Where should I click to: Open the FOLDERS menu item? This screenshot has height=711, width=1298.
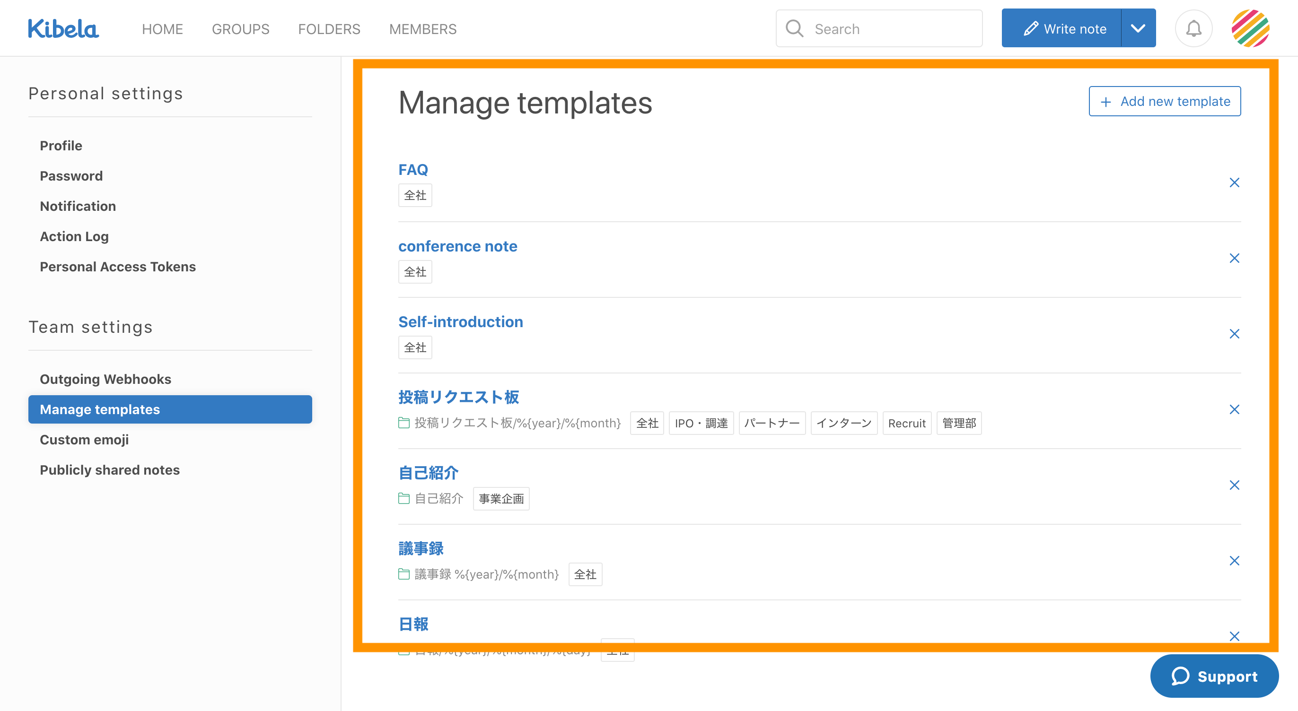pyautogui.click(x=329, y=29)
